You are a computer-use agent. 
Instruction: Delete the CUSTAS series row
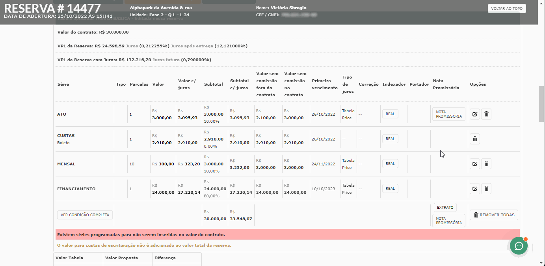pyautogui.click(x=475, y=139)
